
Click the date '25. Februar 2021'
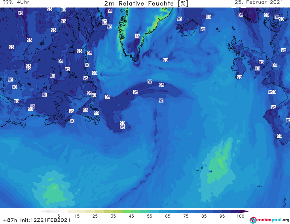259,2
